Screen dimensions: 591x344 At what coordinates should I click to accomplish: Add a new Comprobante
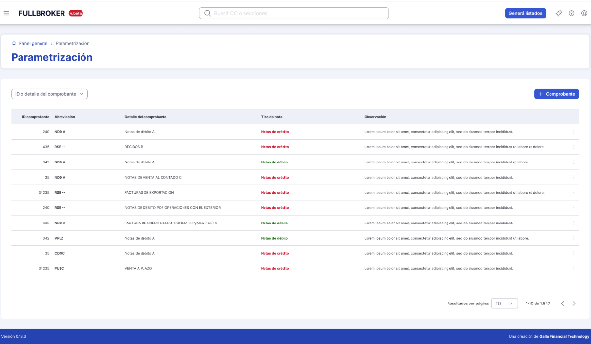click(556, 94)
